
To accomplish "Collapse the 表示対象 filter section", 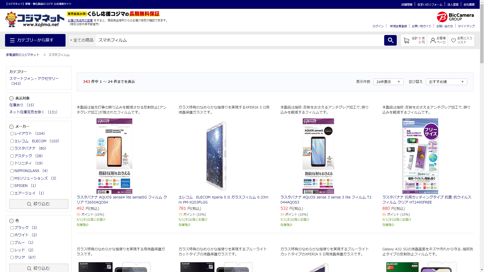I will tap(11, 98).
